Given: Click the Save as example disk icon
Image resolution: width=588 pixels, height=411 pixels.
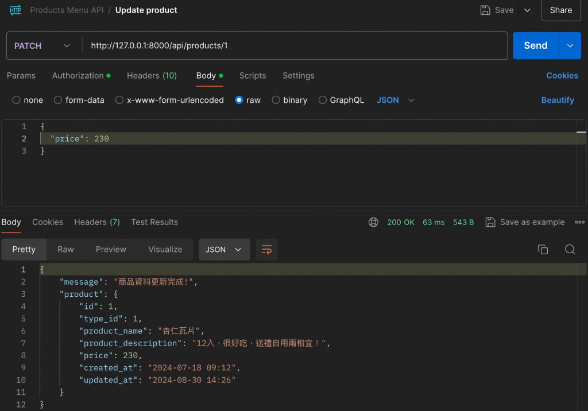Looking at the screenshot, I should (490, 222).
